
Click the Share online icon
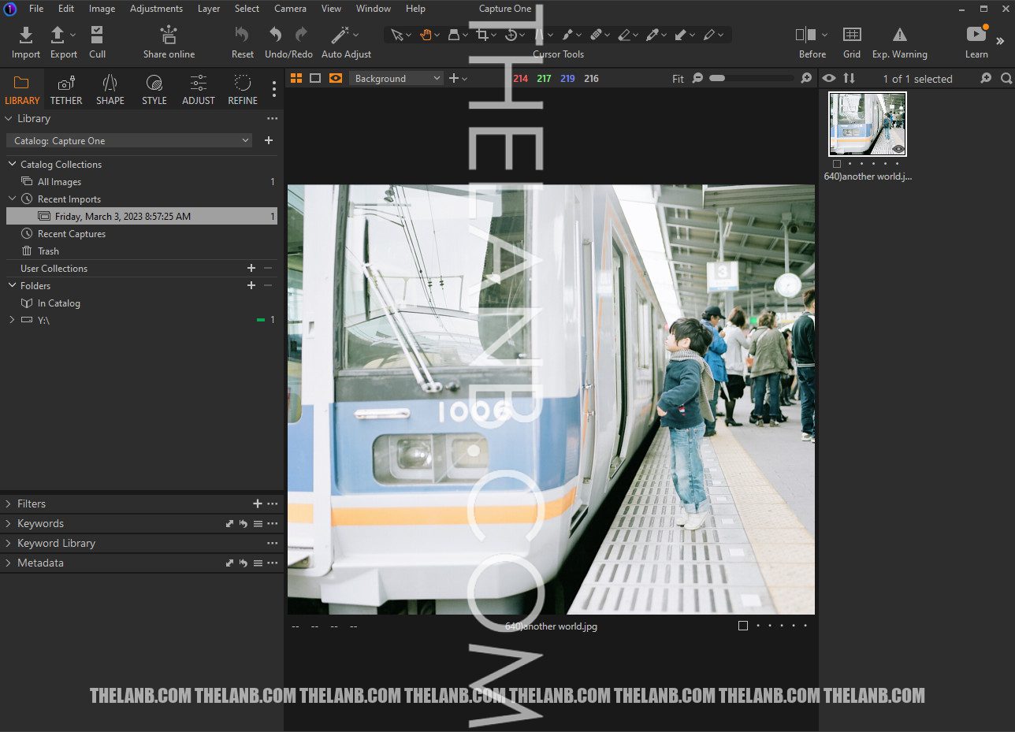pyautogui.click(x=169, y=35)
